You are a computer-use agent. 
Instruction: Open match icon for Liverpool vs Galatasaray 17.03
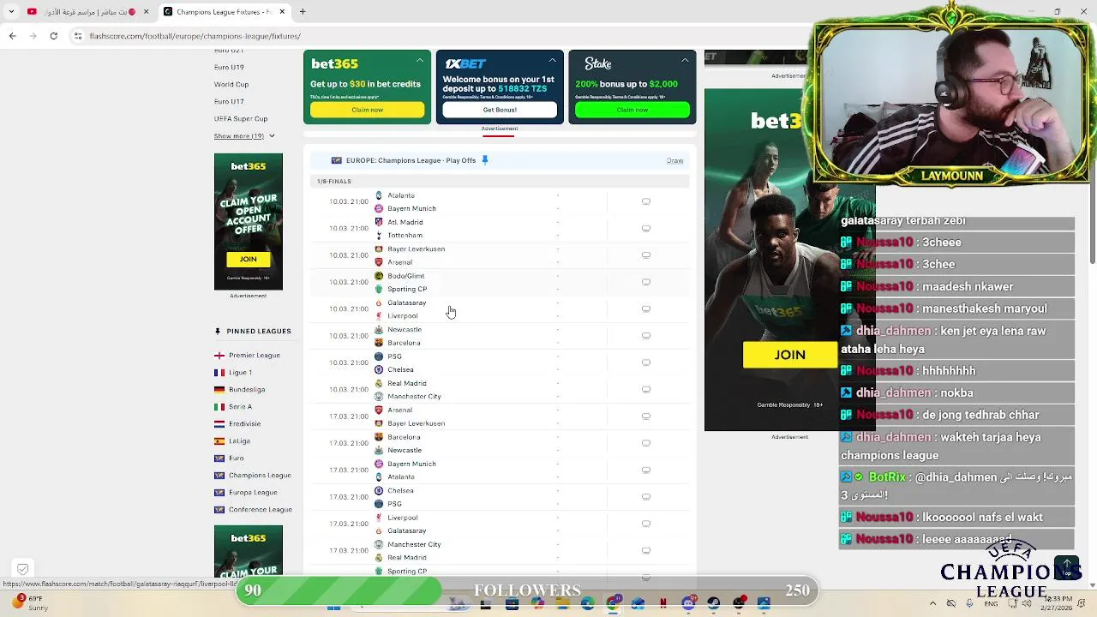(x=646, y=524)
